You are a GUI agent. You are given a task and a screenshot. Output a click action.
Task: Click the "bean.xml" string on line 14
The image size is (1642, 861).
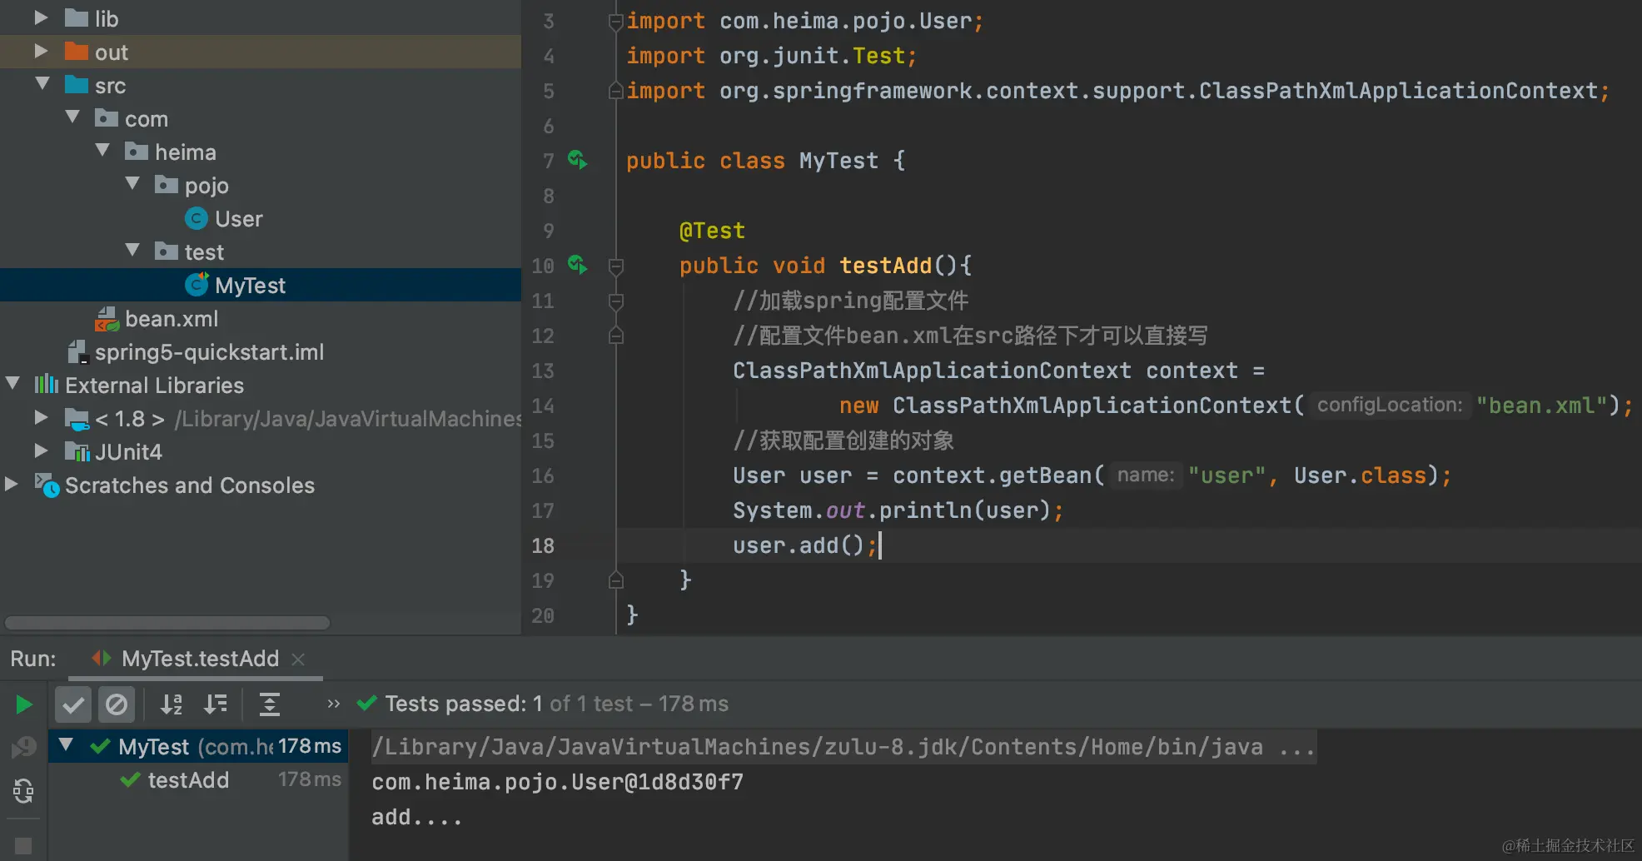(1541, 406)
